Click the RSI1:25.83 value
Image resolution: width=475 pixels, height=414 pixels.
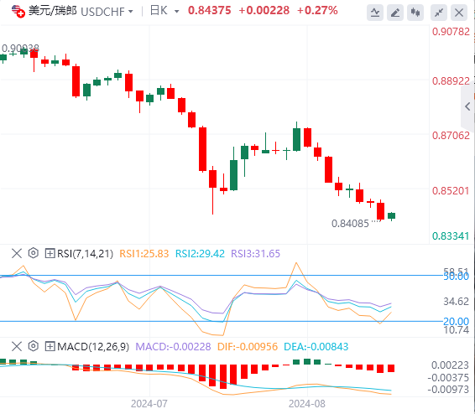click(144, 253)
